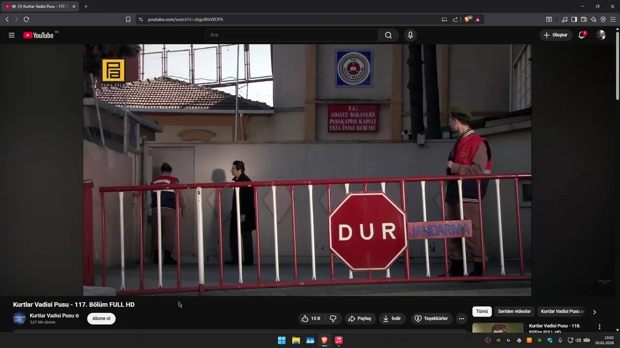Viewport: 620px width, 348px height.
Task: Open options for 118. Bölüm suggestion
Action: (x=600, y=327)
